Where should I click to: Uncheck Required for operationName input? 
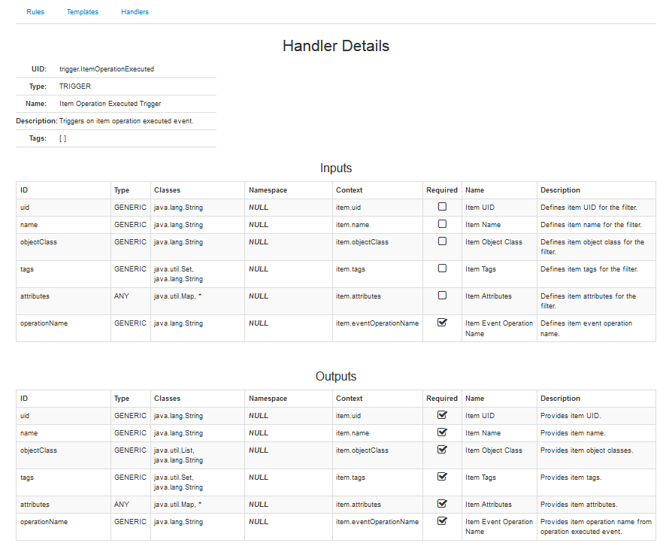coord(442,323)
